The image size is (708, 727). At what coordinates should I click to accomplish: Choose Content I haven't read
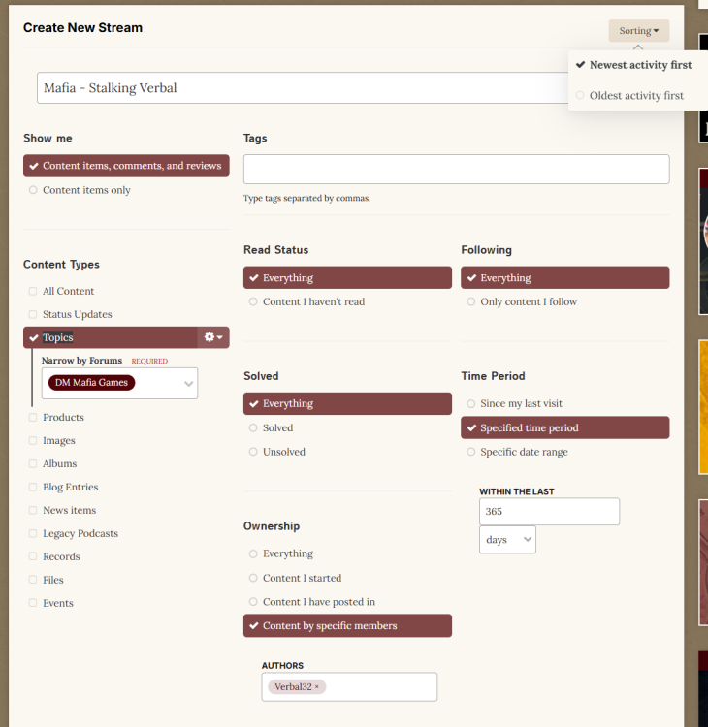click(312, 301)
